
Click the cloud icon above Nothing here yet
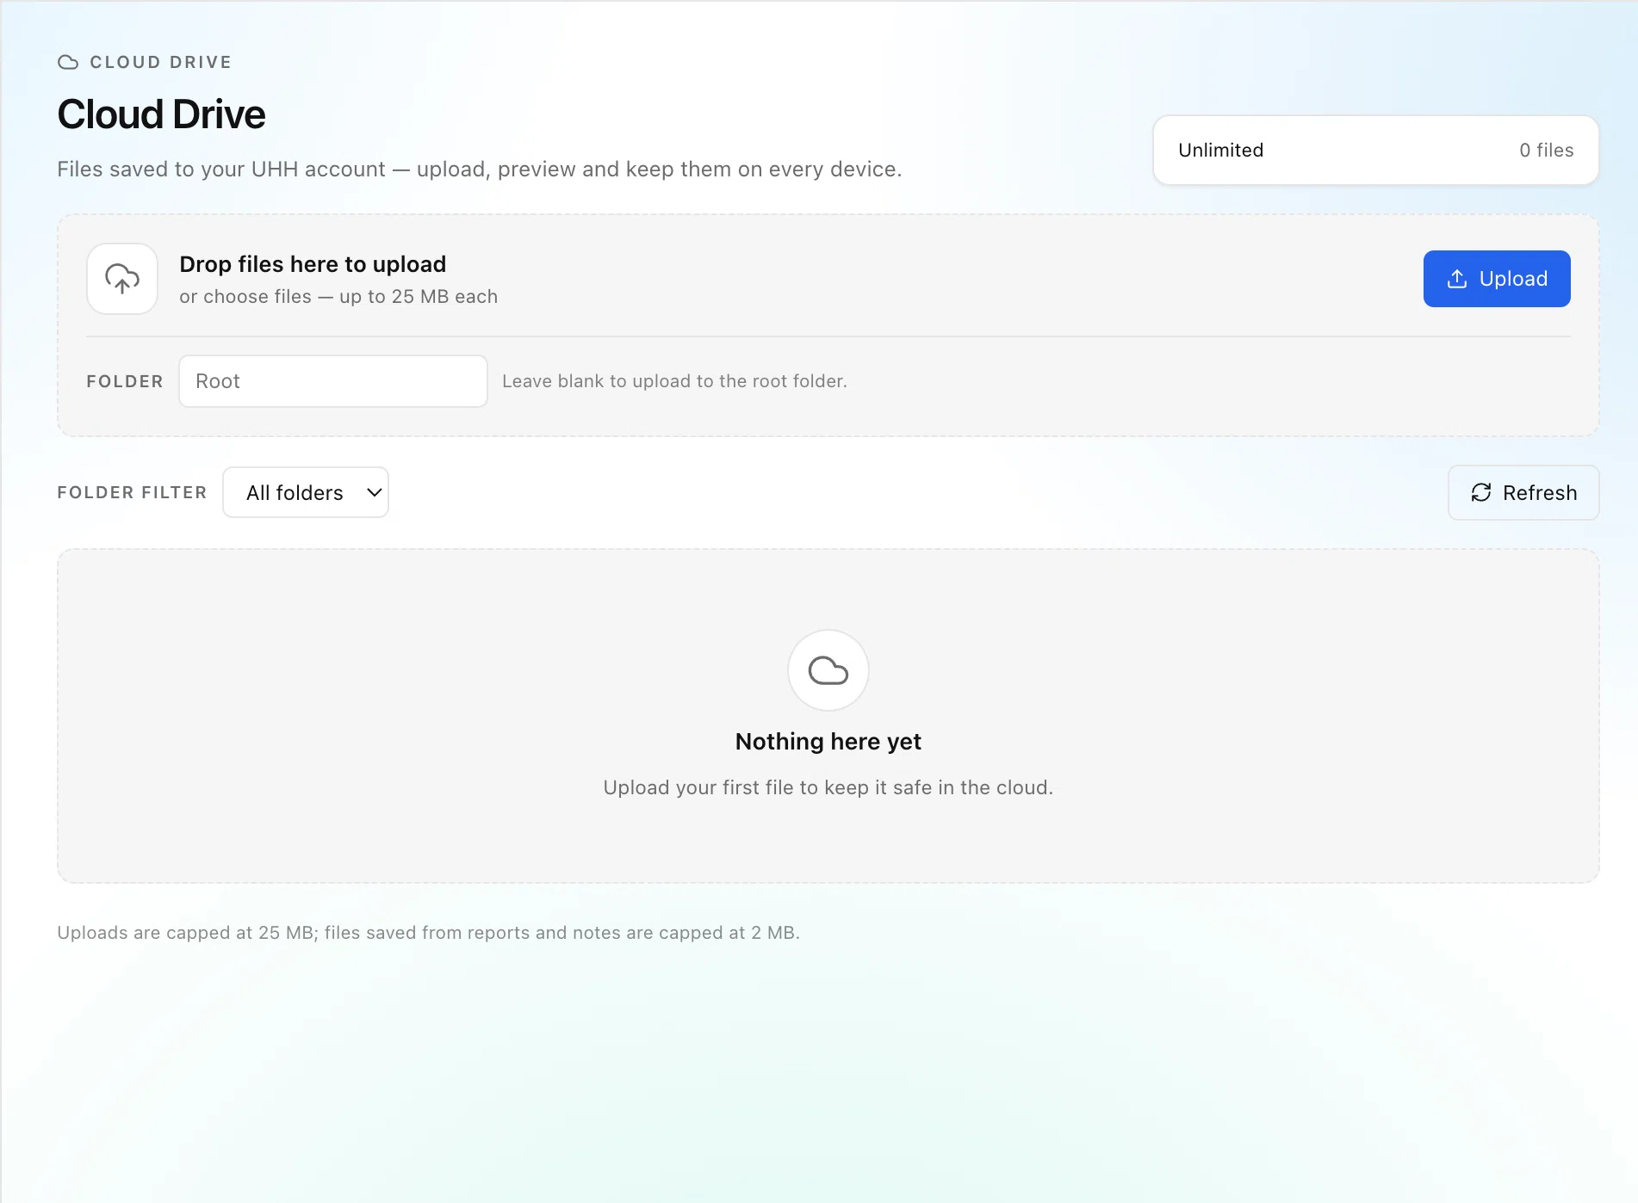(x=828, y=670)
